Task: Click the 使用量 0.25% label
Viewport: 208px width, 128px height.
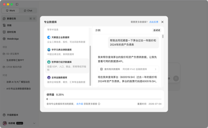Action: [55, 95]
